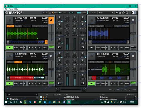Toggle flux mode icon on Deck A
142x109 pixels.
[25, 47]
